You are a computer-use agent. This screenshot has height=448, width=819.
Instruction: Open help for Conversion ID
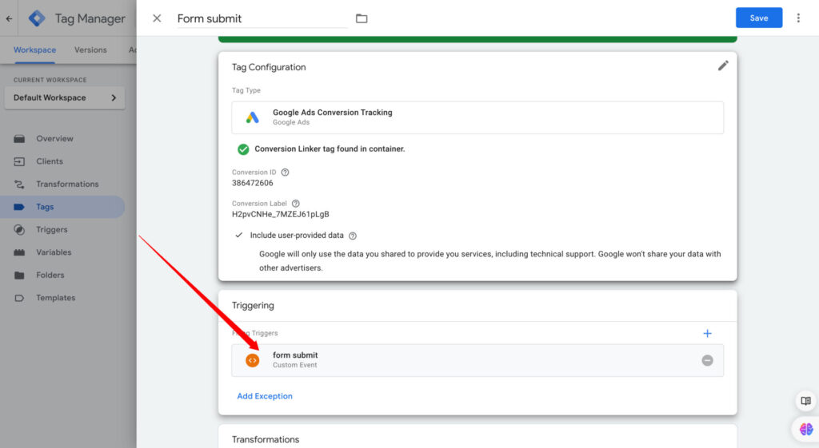click(x=285, y=172)
